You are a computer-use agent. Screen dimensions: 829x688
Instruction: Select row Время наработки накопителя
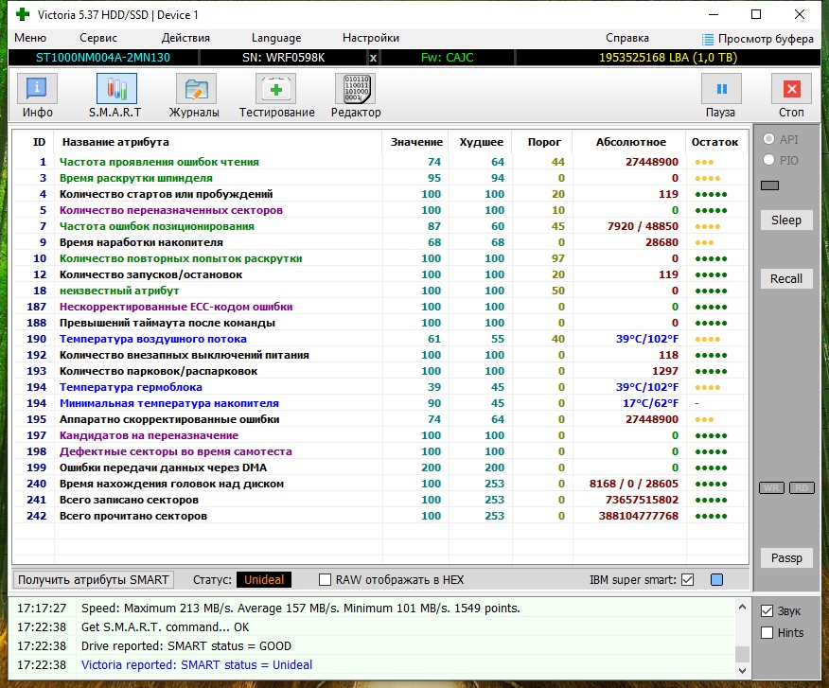click(x=380, y=242)
